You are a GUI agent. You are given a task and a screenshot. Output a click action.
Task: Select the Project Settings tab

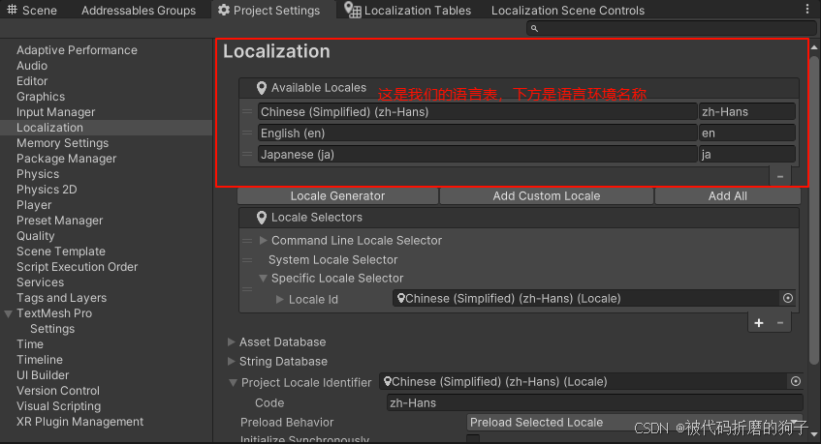tap(269, 10)
